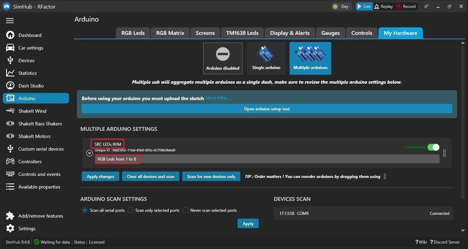The image size is (468, 249).
Task: Click the pin window icon
Action: pos(426,6)
